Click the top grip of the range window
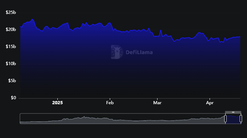 tap(233, 112)
